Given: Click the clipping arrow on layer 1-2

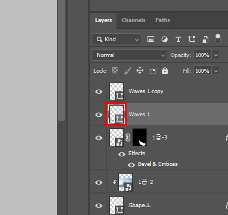Looking at the screenshot, I should (115, 182).
